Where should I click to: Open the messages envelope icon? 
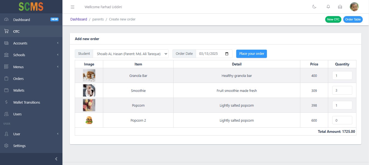tap(340, 7)
